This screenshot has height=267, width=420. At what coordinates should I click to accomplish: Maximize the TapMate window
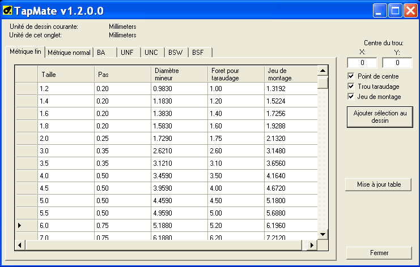coord(395,11)
